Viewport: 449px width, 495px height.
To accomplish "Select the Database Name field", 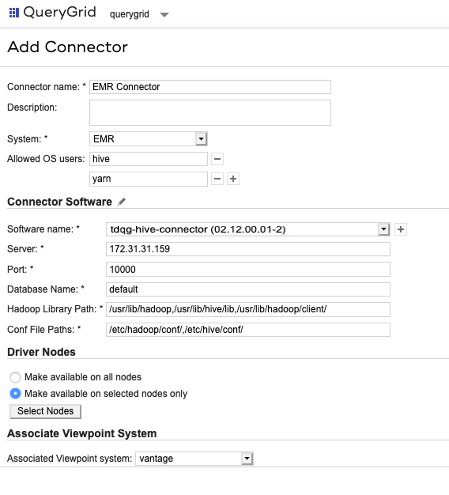I will pyautogui.click(x=248, y=290).
